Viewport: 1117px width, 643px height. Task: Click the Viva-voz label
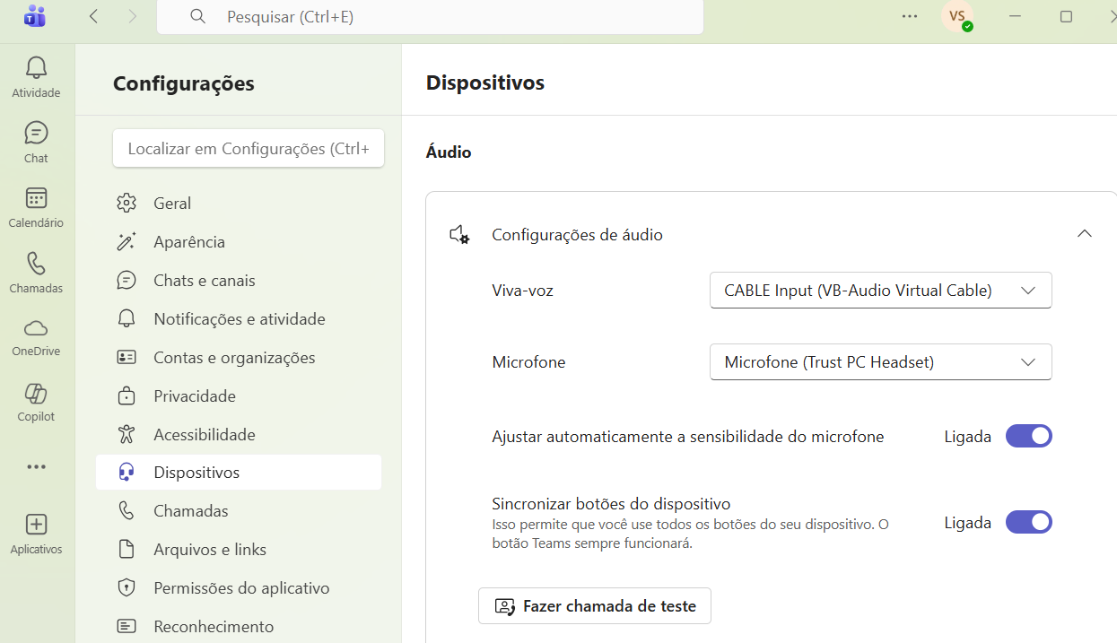click(522, 291)
